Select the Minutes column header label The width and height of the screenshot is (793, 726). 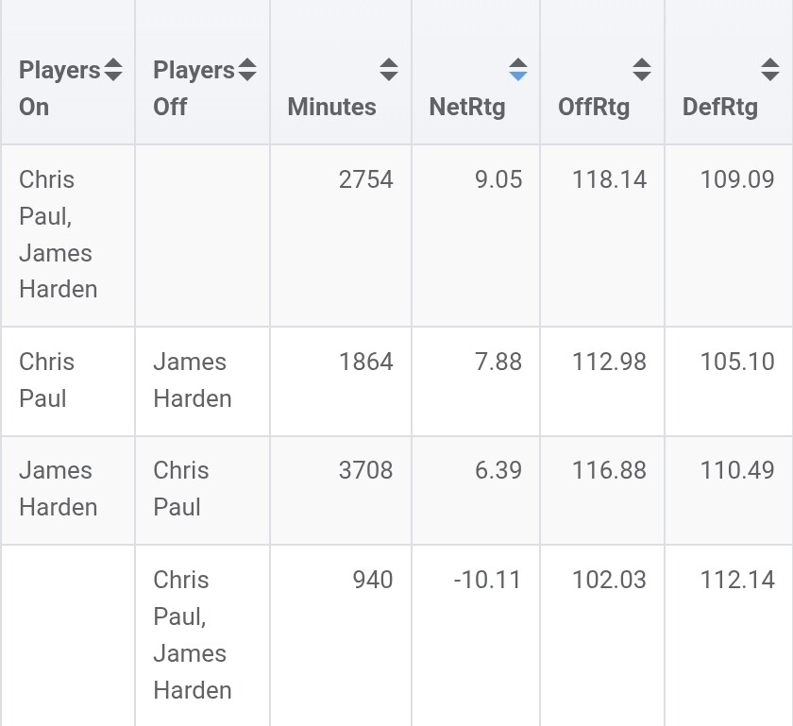(x=331, y=107)
